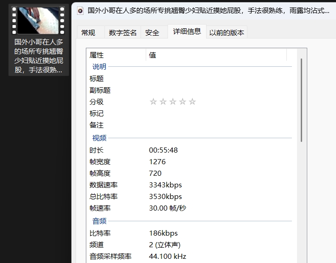This screenshot has width=336, height=263.
Task: Set rating to one star
Action: coord(153,102)
